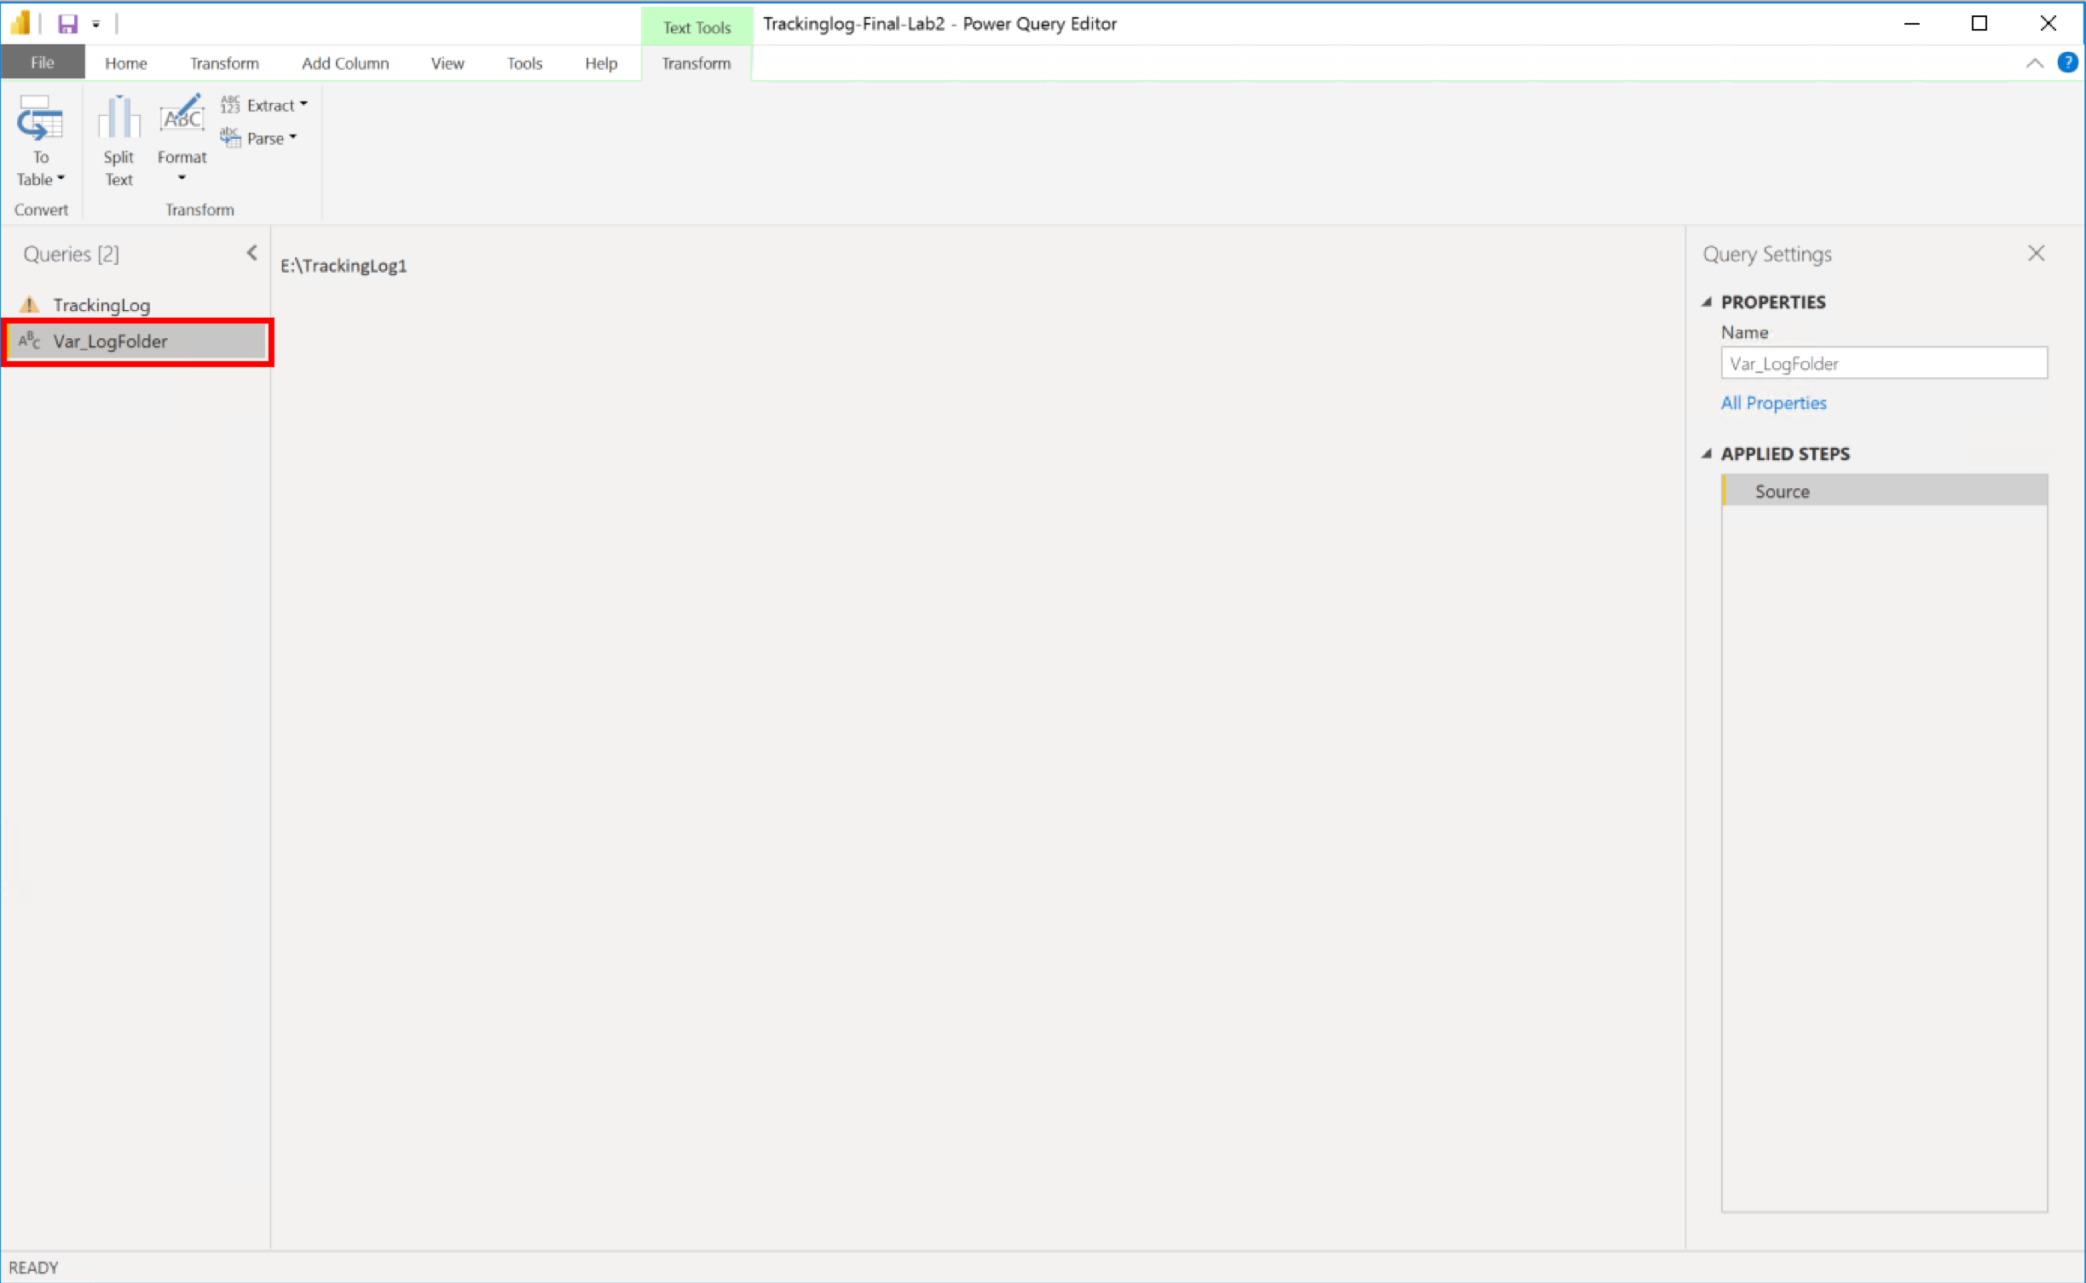Close the Query Settings pane

click(2037, 252)
